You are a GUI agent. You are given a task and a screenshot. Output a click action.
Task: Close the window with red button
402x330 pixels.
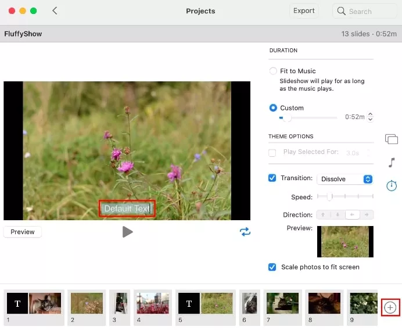click(x=12, y=11)
